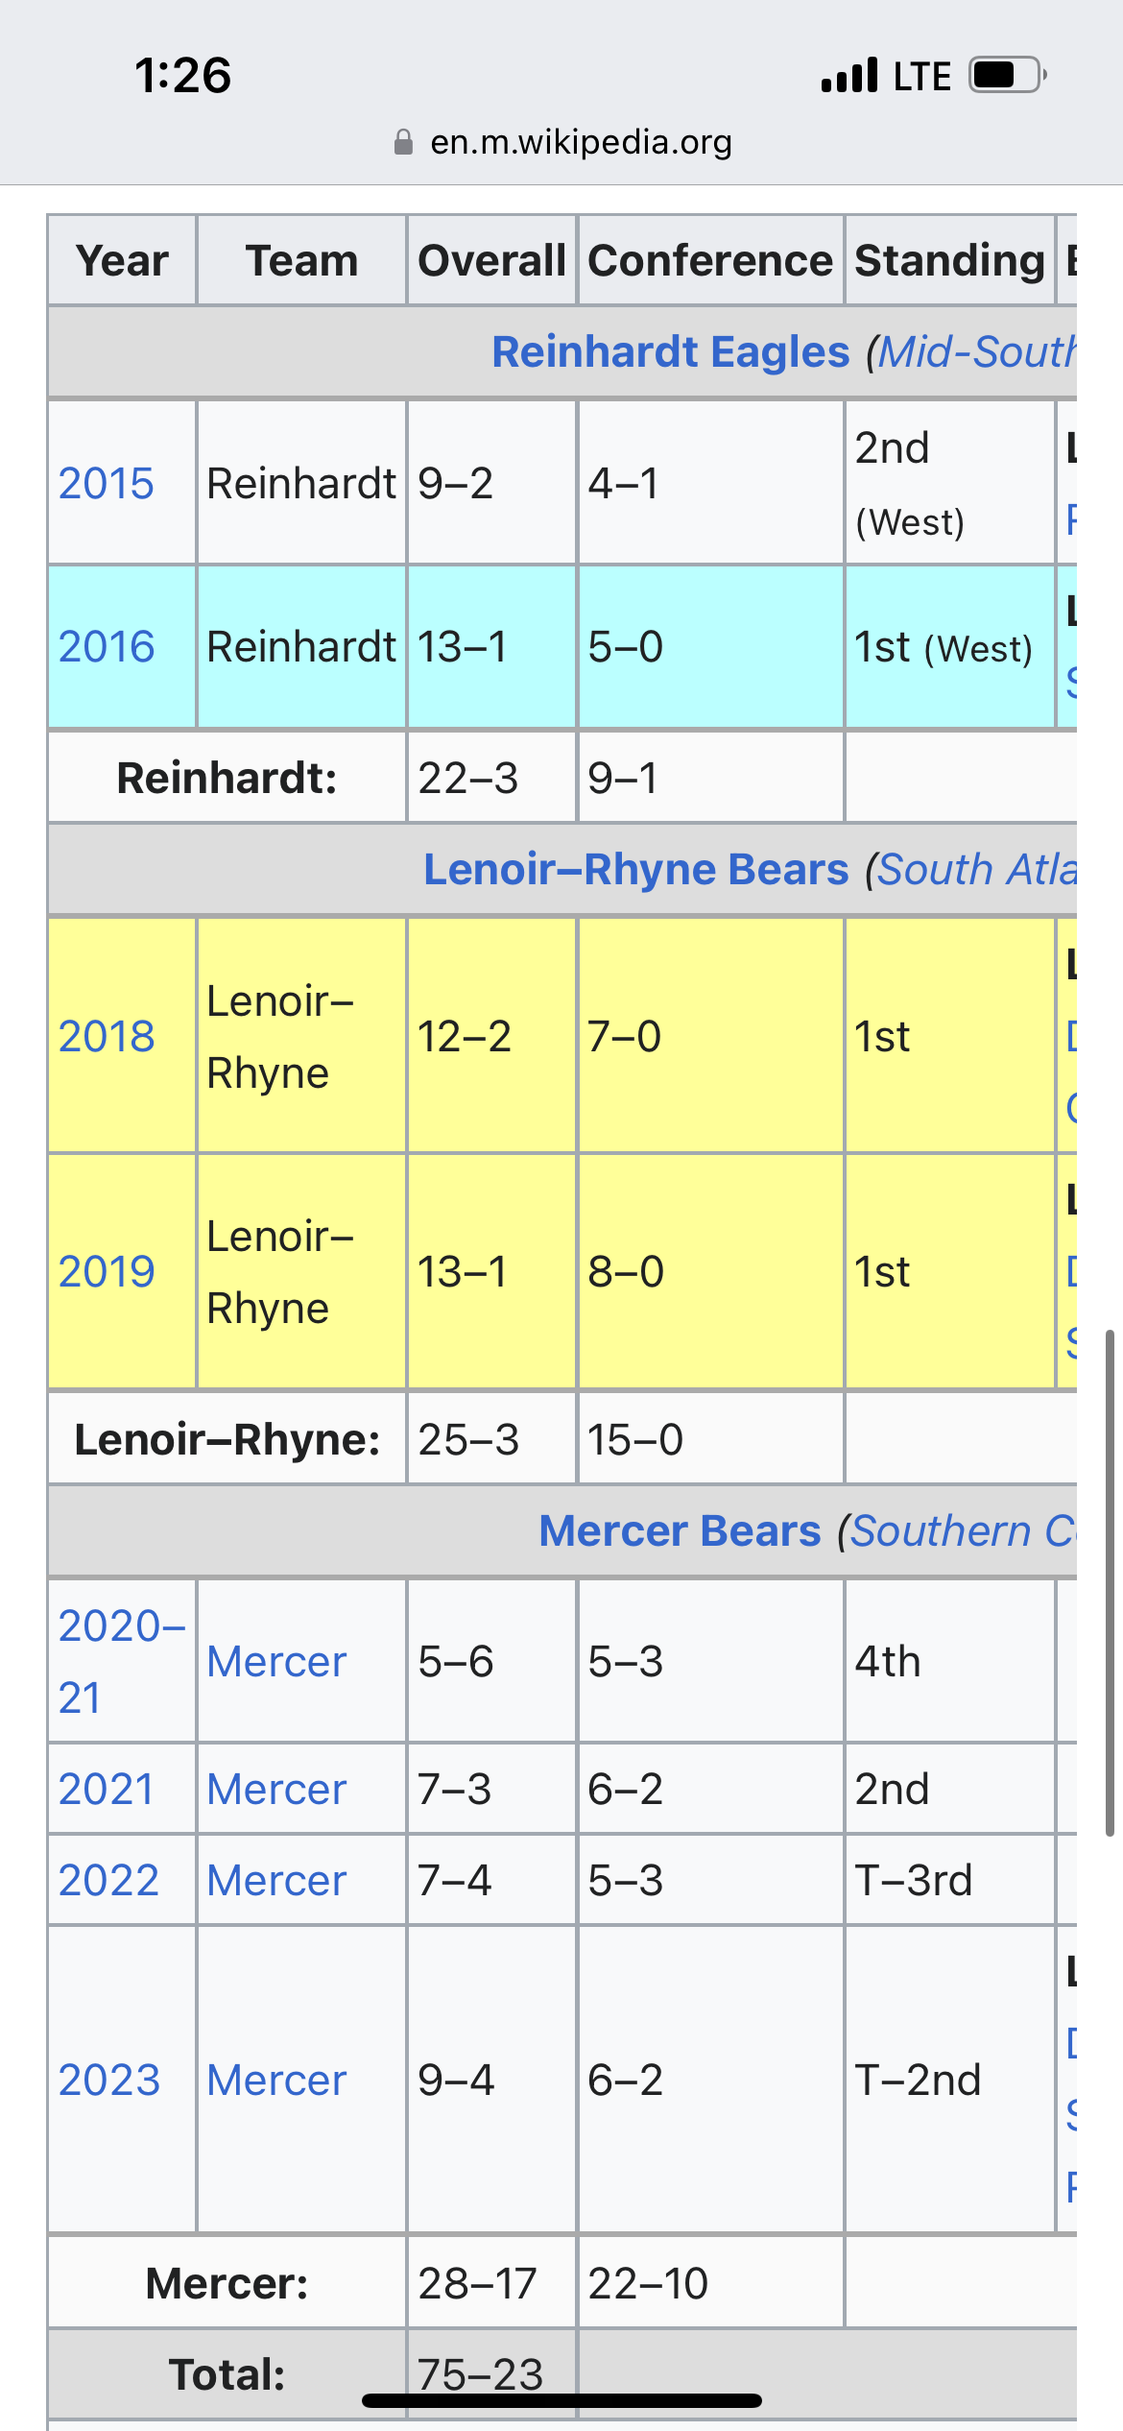Follow the Lenoir–Rhyne Bears link
This screenshot has height=2431, width=1123.
tap(636, 869)
